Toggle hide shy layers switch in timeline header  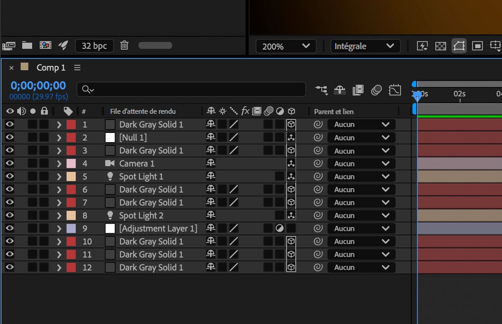point(340,89)
